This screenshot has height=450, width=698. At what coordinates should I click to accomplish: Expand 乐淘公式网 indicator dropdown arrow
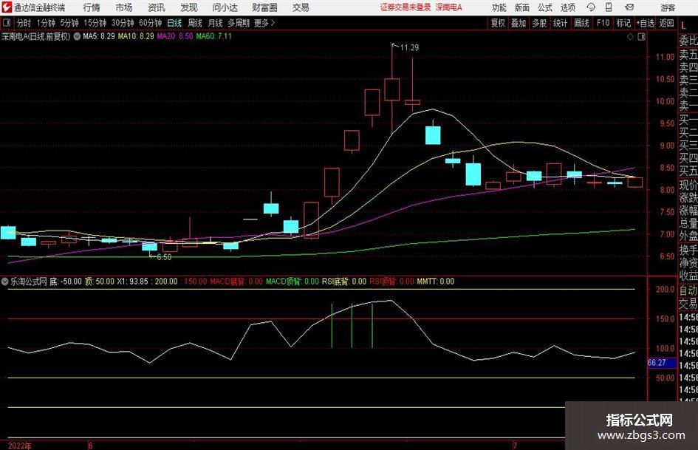[x=5, y=282]
